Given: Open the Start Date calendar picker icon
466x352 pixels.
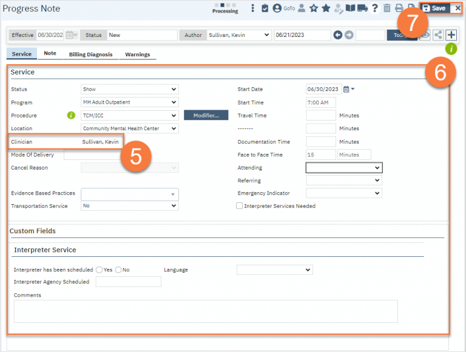Looking at the screenshot, I should pyautogui.click(x=346, y=89).
